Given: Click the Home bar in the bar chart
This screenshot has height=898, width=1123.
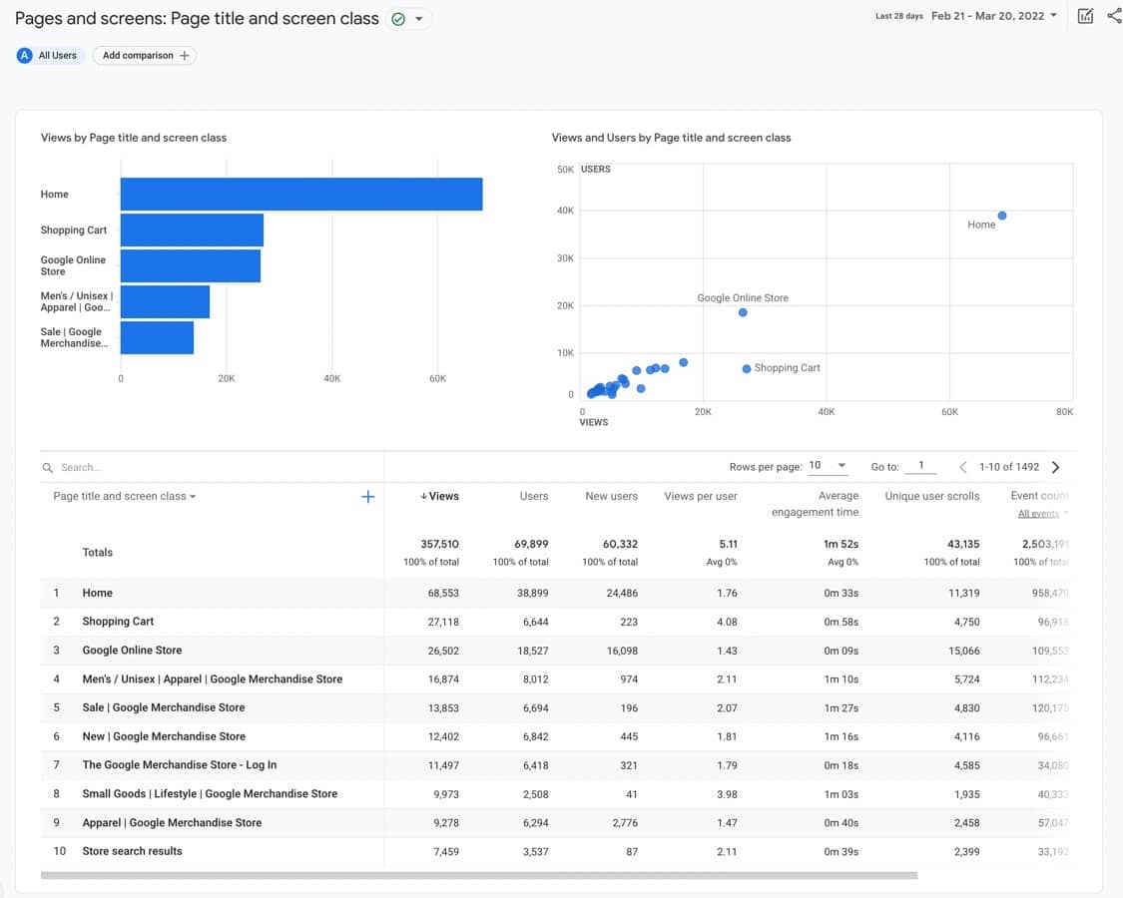Looking at the screenshot, I should coord(301,194).
